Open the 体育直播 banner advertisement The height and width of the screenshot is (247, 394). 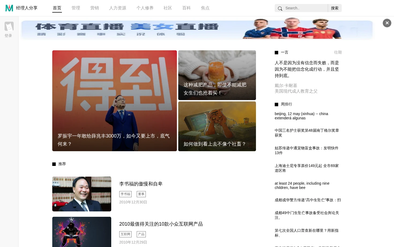click(197, 29)
